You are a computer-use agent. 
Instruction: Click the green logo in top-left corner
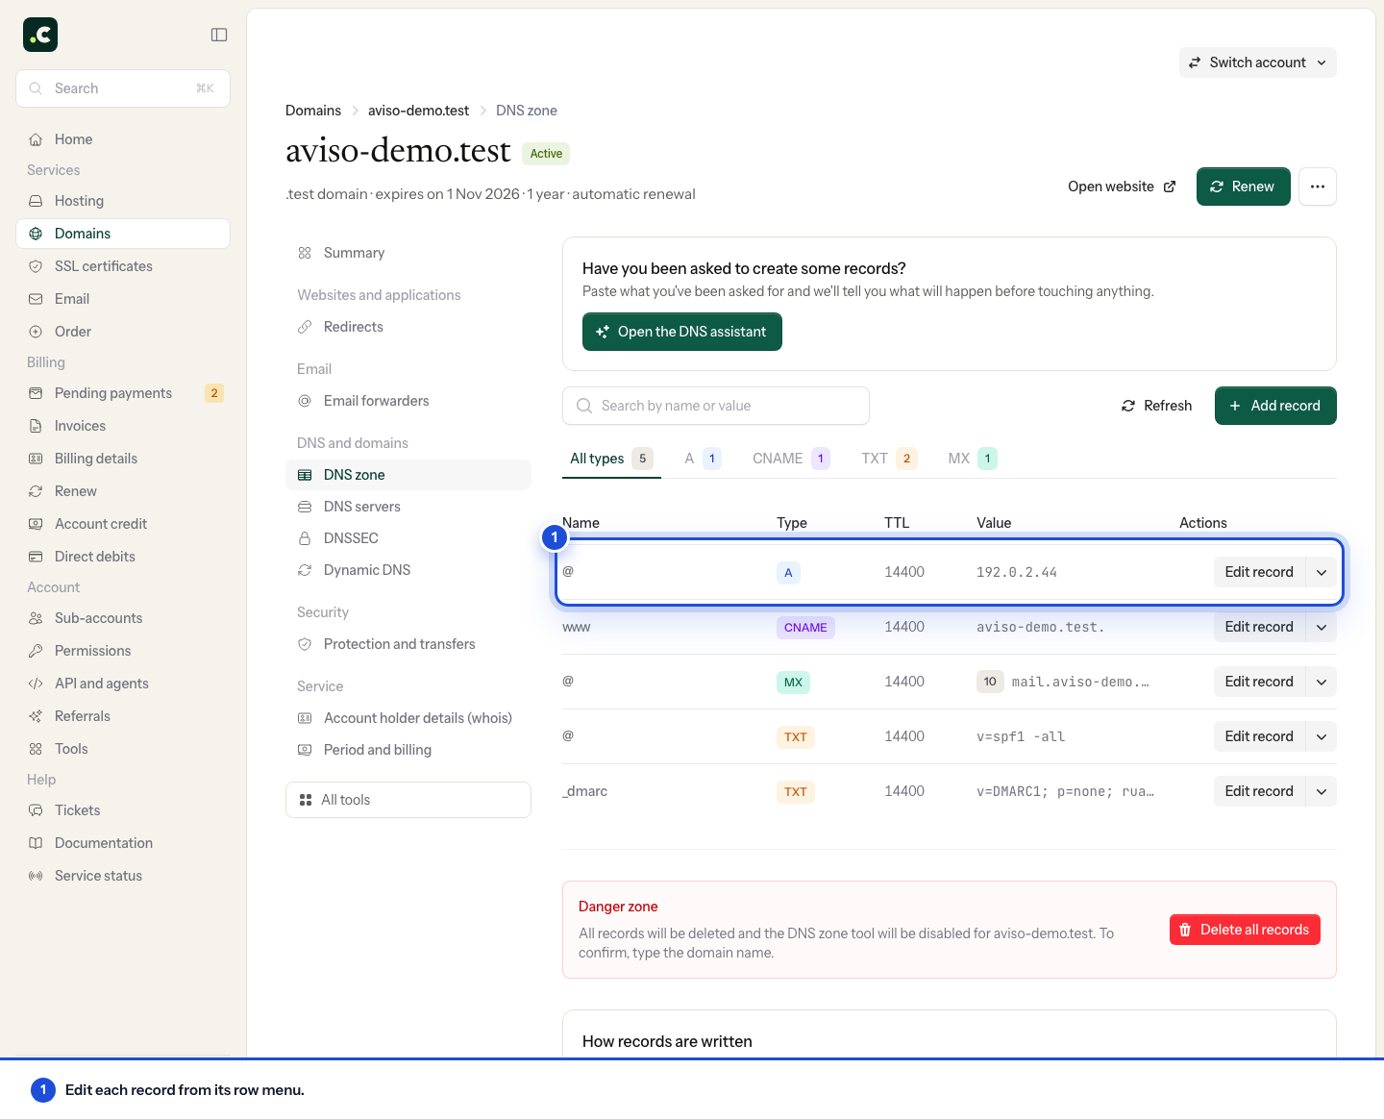(x=40, y=35)
